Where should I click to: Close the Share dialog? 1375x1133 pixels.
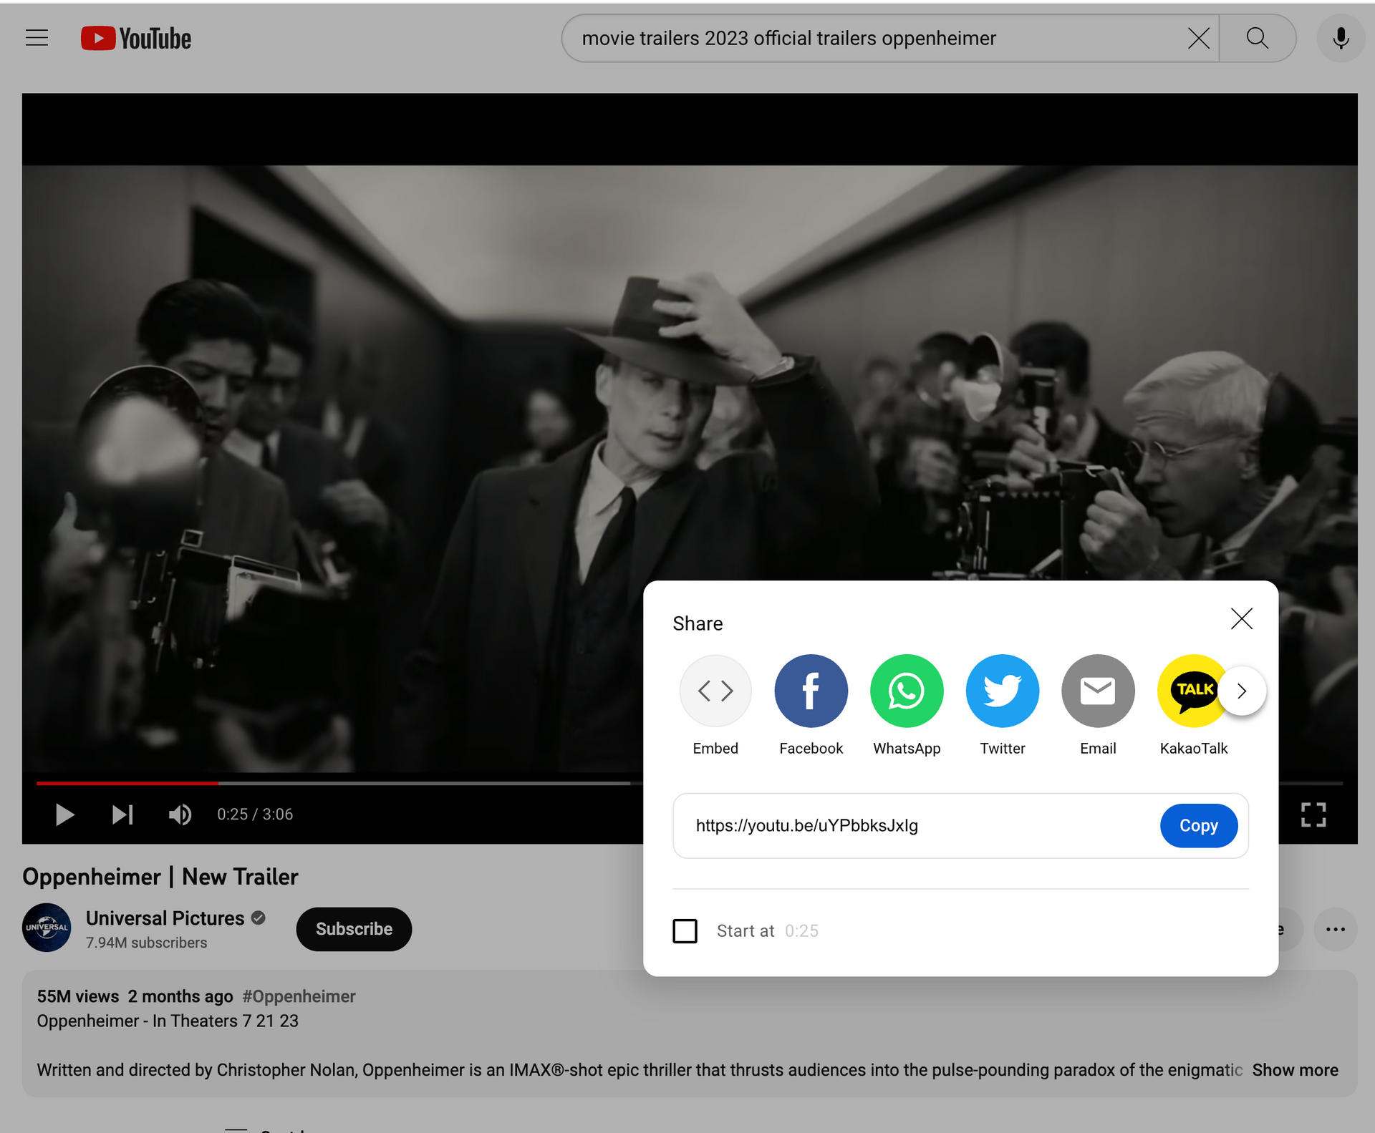click(1241, 618)
